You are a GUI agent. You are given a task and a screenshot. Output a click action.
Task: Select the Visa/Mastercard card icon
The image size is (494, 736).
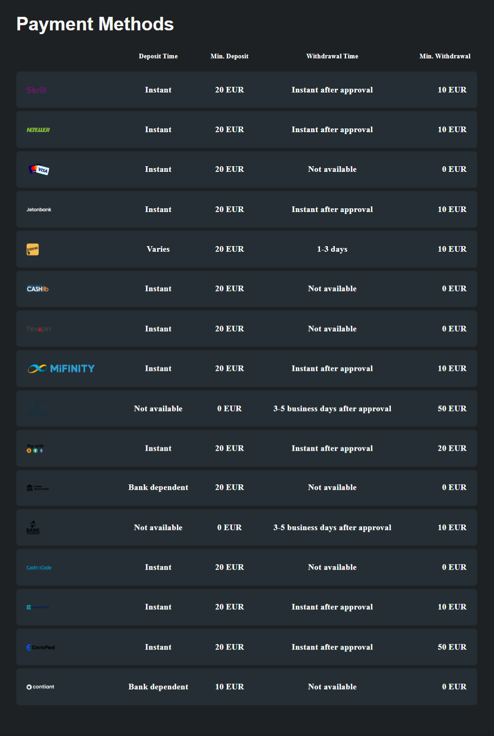[39, 170]
